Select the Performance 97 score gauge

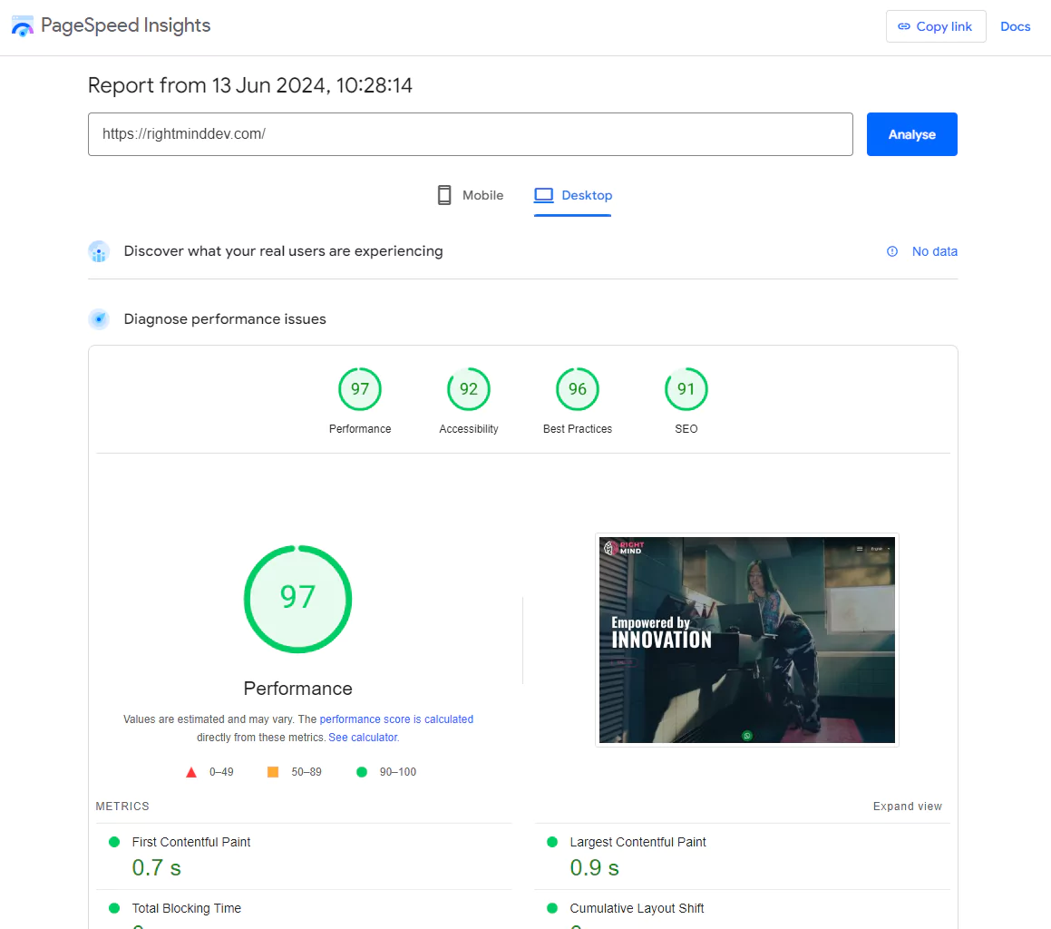(x=360, y=389)
